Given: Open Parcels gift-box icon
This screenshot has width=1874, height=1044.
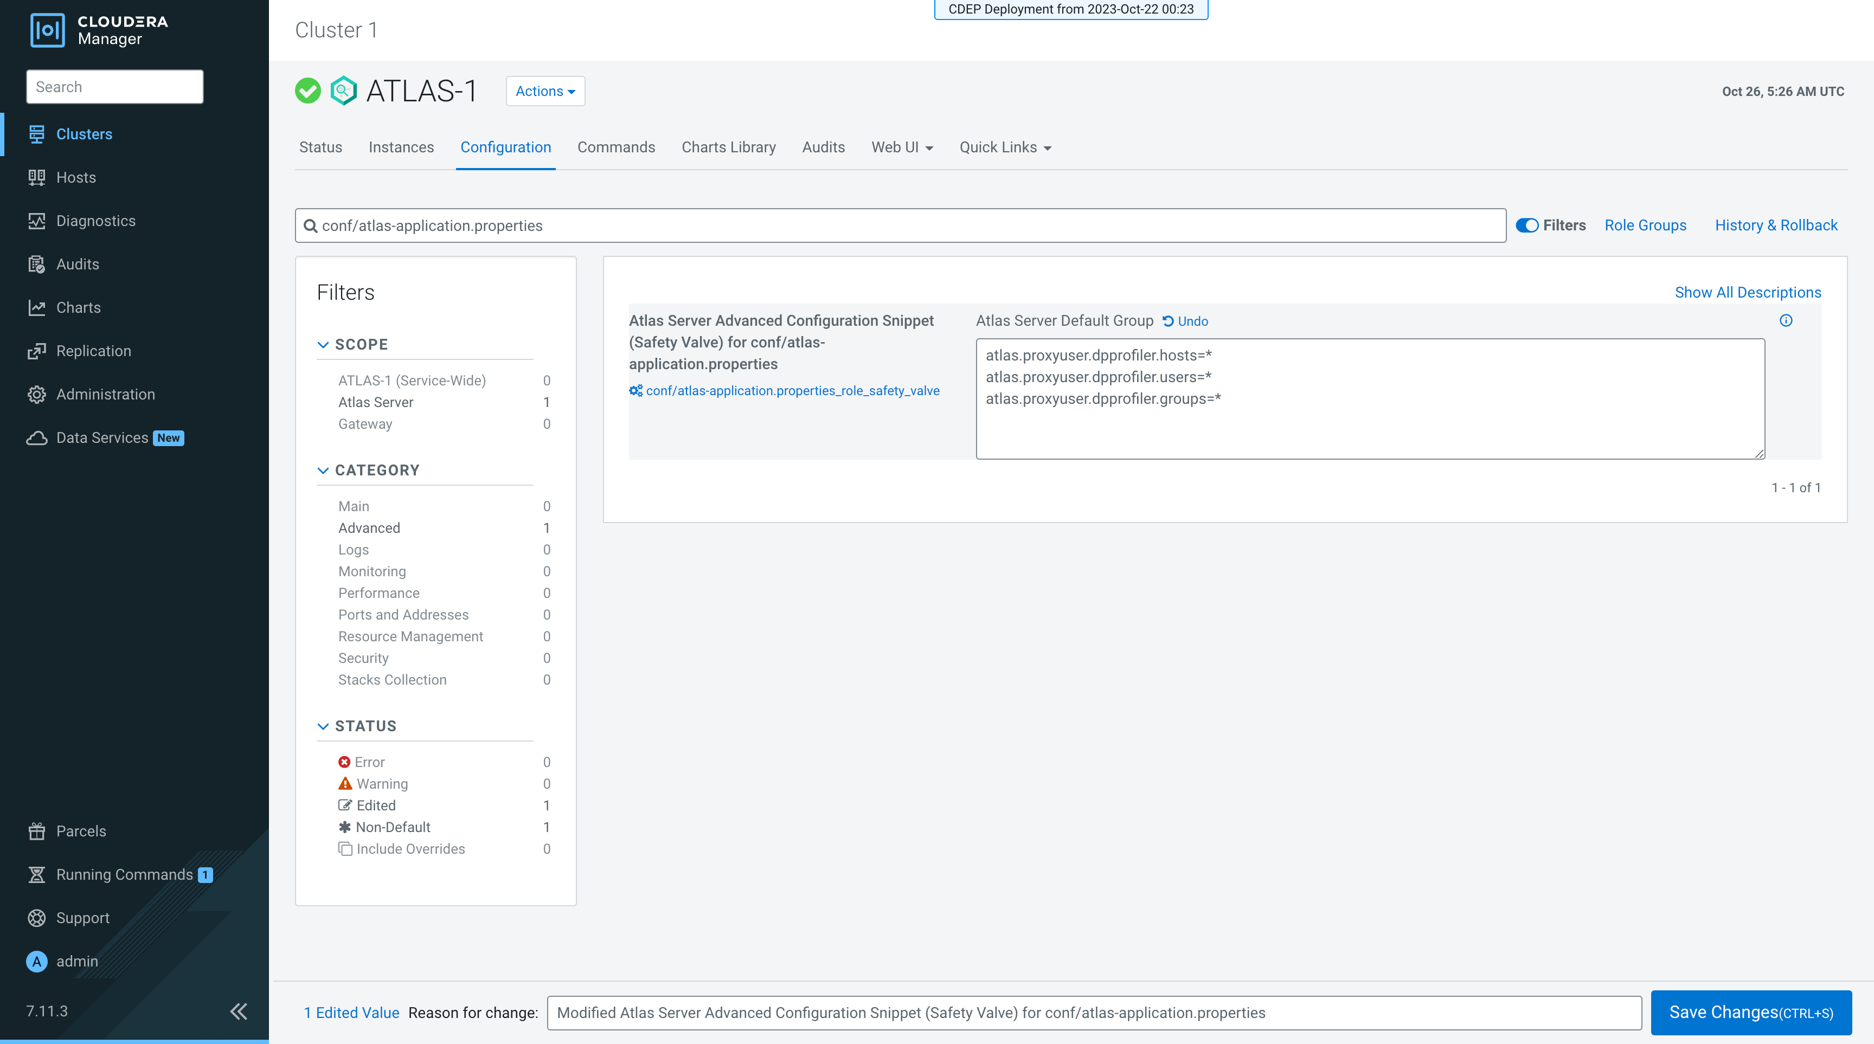Looking at the screenshot, I should (x=36, y=831).
